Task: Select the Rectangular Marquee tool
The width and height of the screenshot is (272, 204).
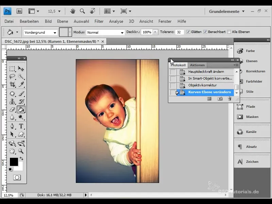Action: pos(12,69)
